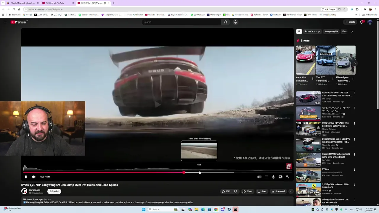Open menu for 'The BYD Yangwang' short
Viewport: 379px width, 213px height.
tap(333, 79)
